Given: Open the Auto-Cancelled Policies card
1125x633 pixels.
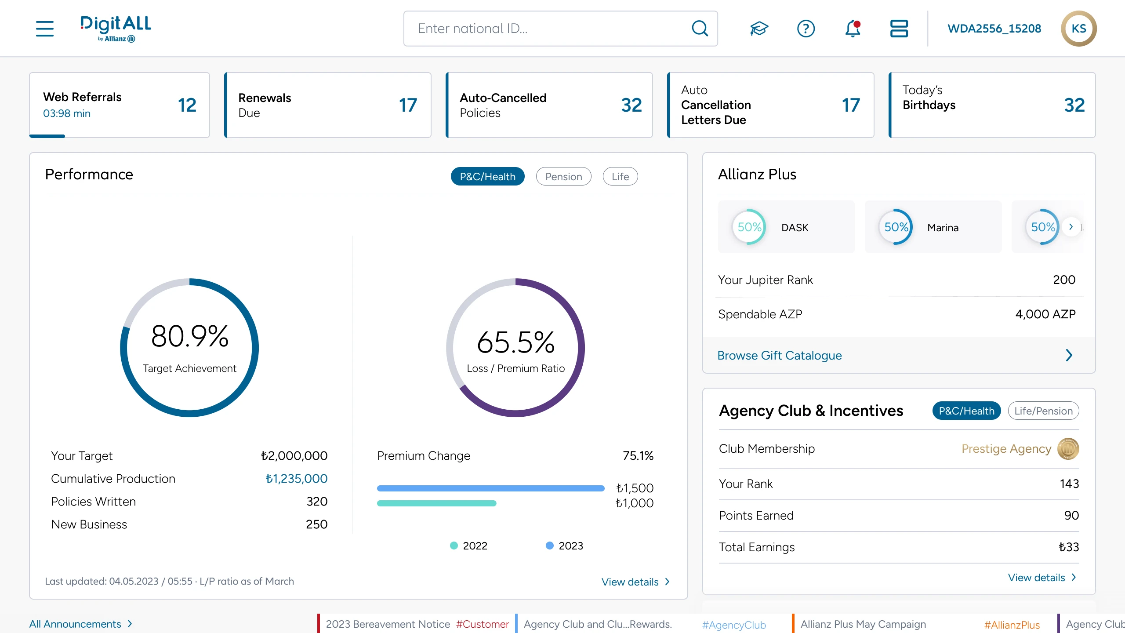Looking at the screenshot, I should 549,105.
